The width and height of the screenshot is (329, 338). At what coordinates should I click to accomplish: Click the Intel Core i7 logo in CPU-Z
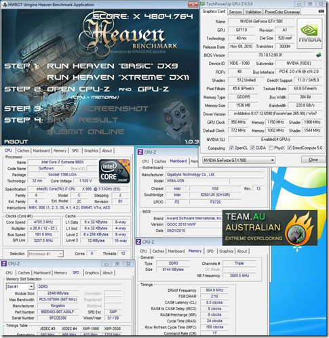tap(115, 171)
